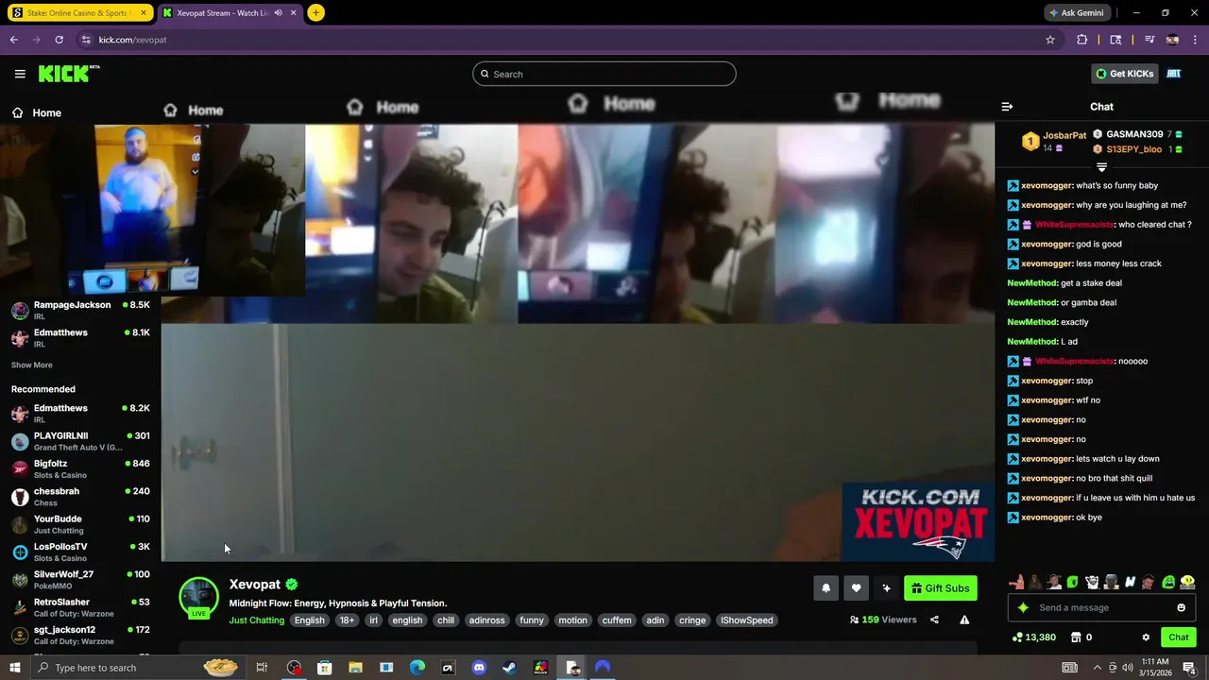
Task: Open chessbrah channel in Recommended
Action: pyautogui.click(x=80, y=497)
